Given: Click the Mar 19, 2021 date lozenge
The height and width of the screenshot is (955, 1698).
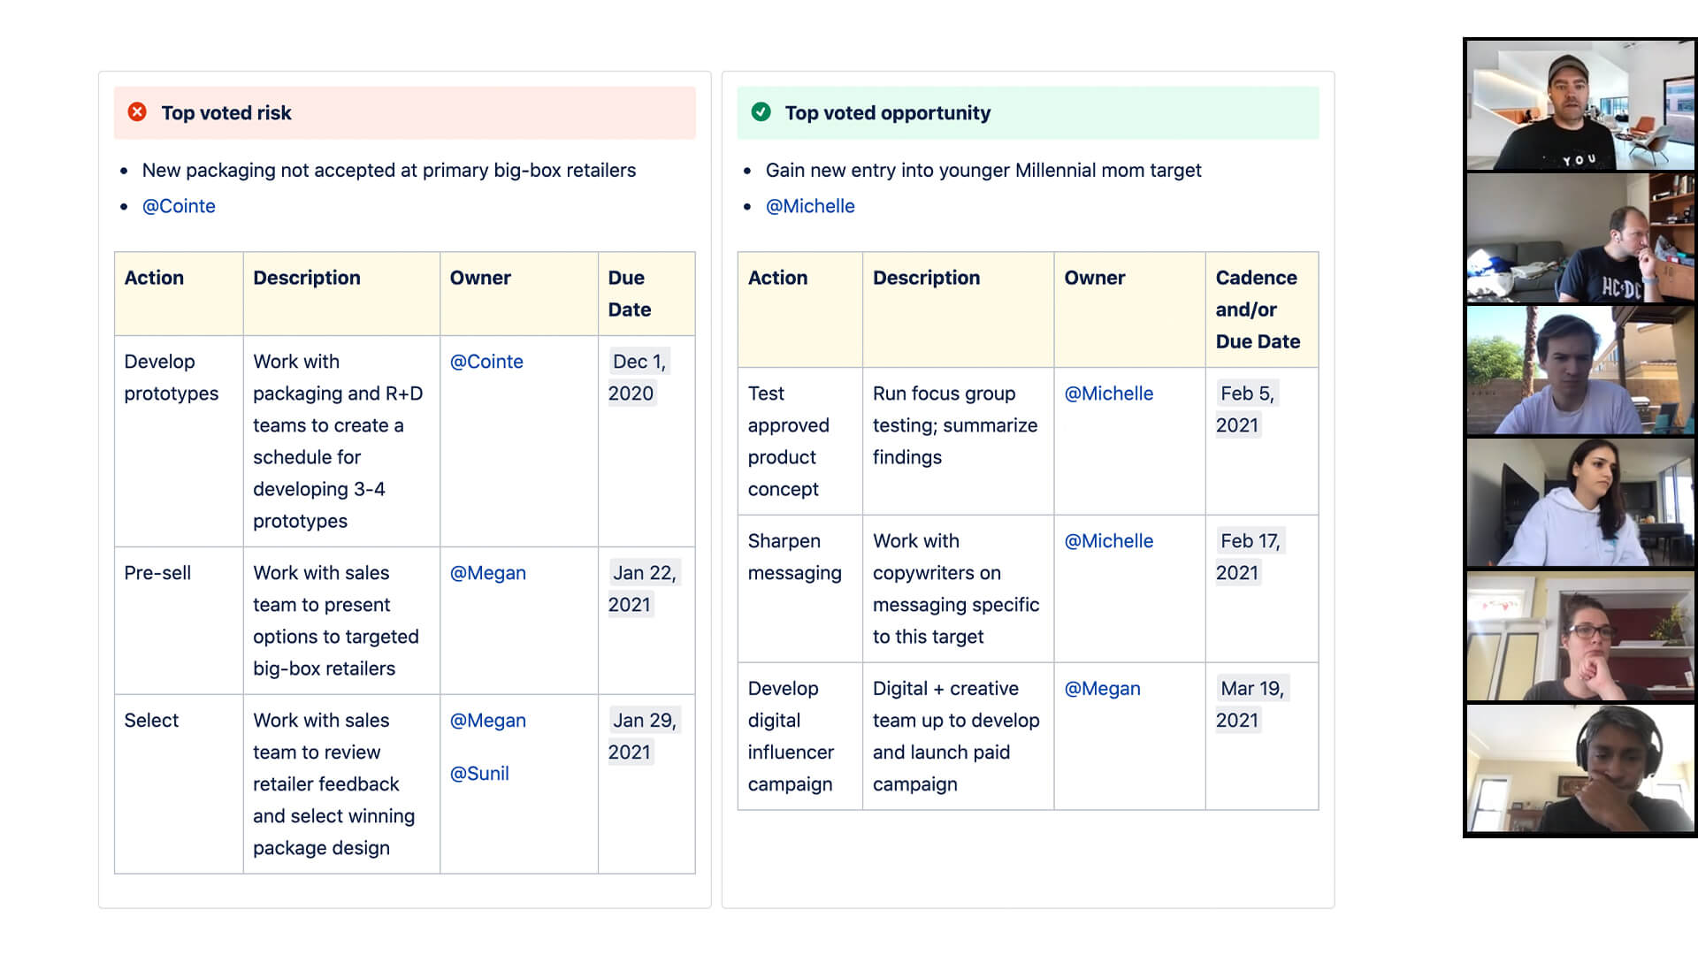Looking at the screenshot, I should coord(1252,704).
